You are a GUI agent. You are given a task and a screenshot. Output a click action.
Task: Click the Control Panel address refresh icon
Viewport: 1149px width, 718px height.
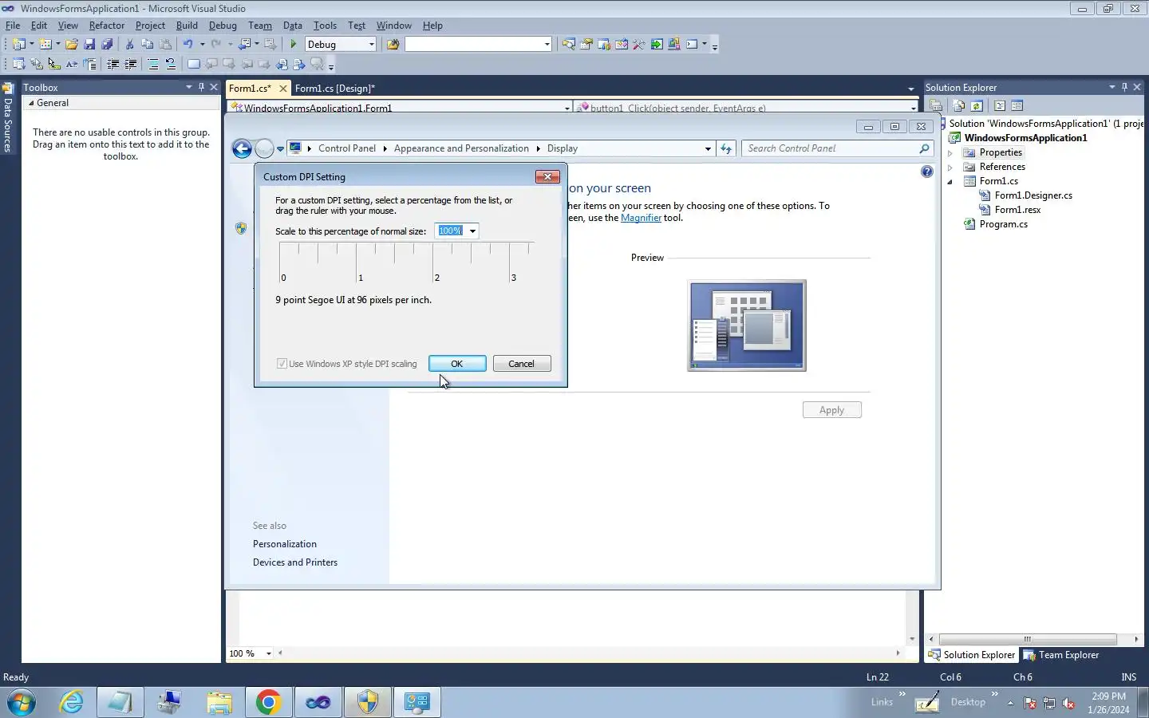[x=726, y=148]
